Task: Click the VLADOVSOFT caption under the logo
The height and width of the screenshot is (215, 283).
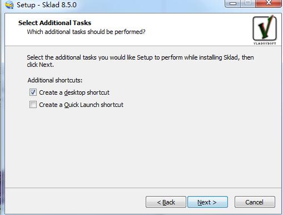Action: [265, 43]
